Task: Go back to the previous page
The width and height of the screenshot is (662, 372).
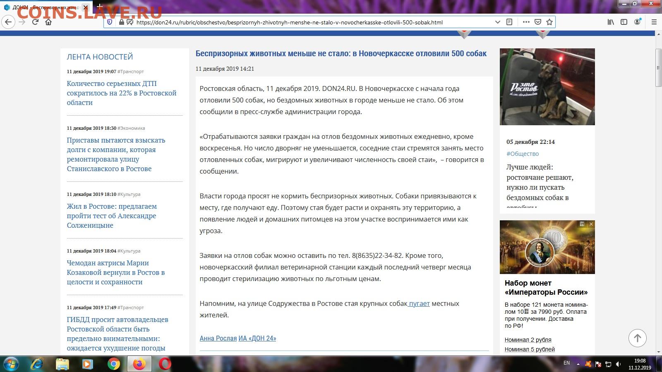Action: (8, 22)
